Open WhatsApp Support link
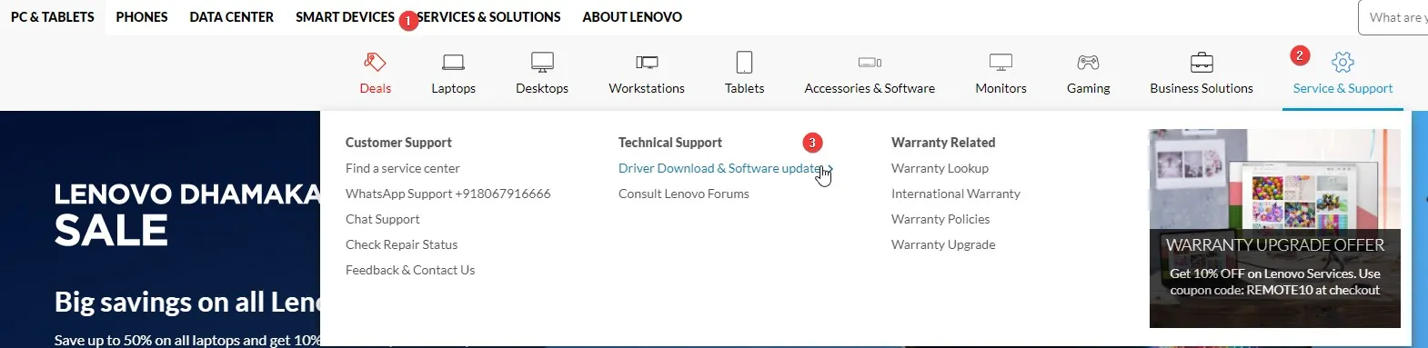This screenshot has height=348, width=1428. [448, 194]
